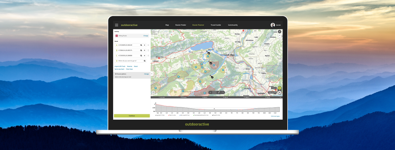
Task: Click the undo icon on map toolbar
Action: click(x=210, y=93)
